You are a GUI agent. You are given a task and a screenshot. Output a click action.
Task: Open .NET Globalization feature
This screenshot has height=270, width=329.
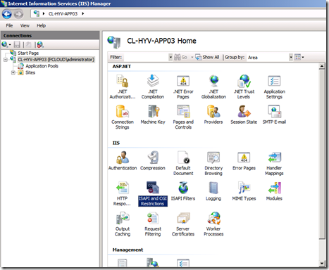(213, 86)
